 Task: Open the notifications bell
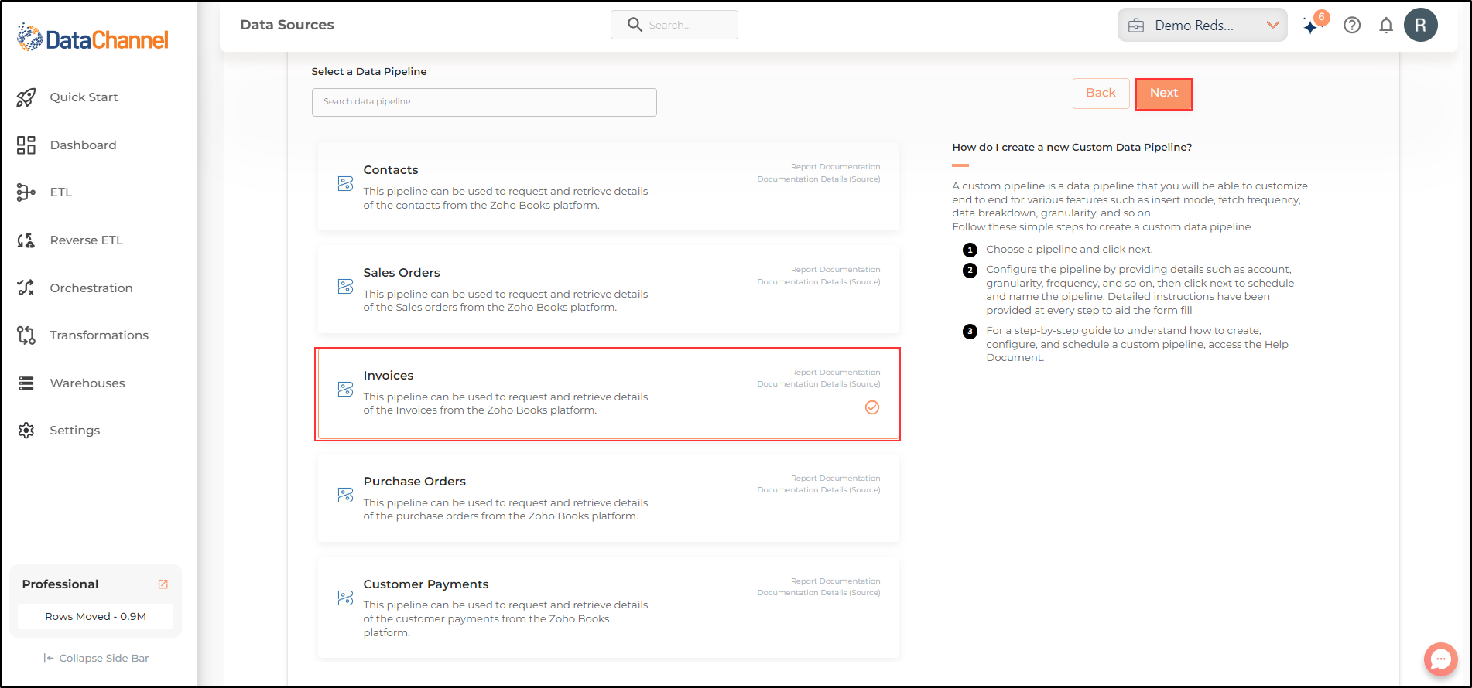(x=1386, y=26)
